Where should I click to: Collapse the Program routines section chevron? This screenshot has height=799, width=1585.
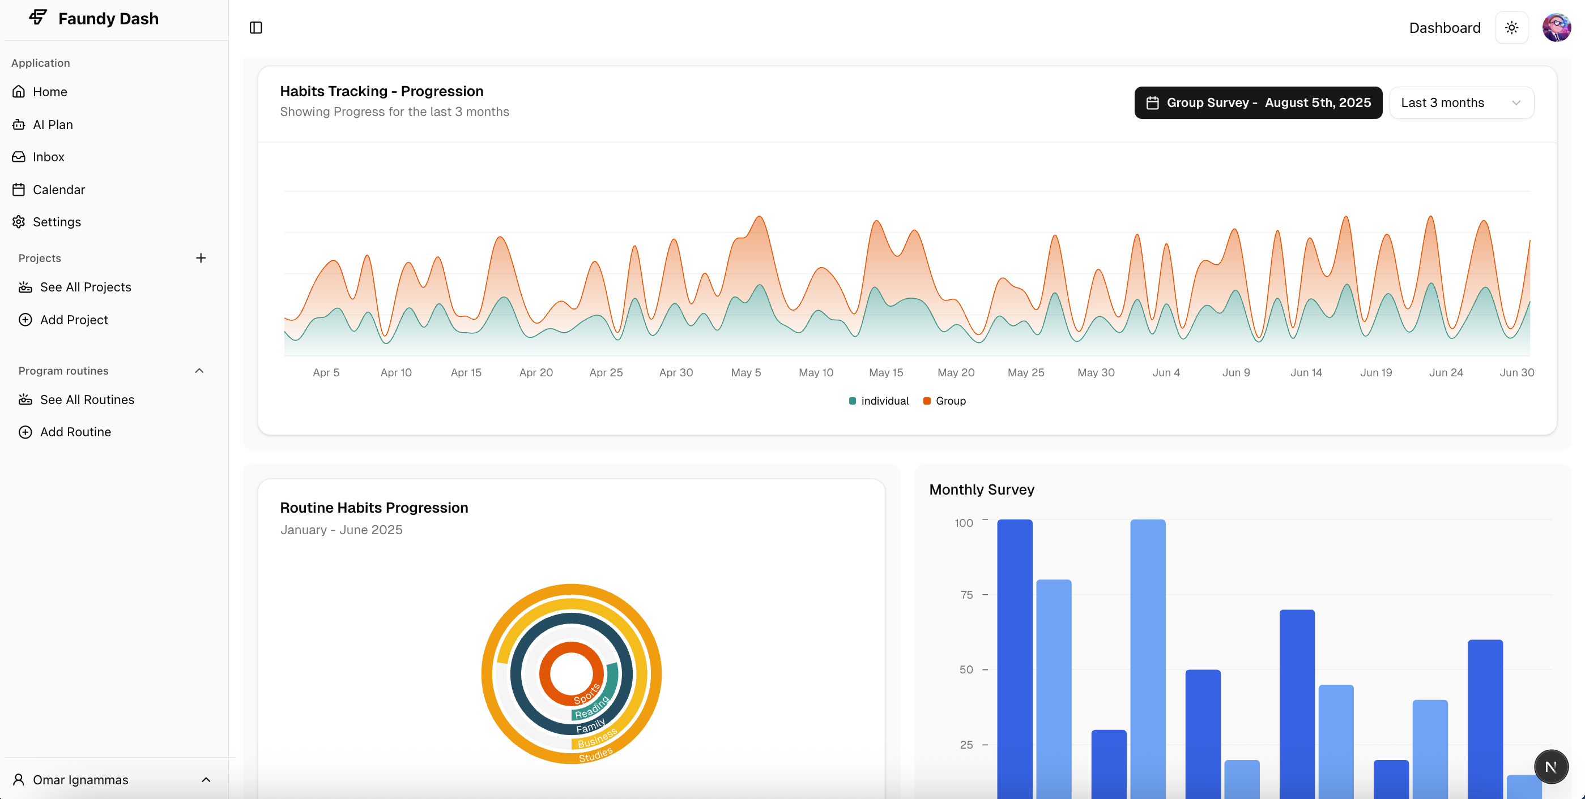[199, 371]
